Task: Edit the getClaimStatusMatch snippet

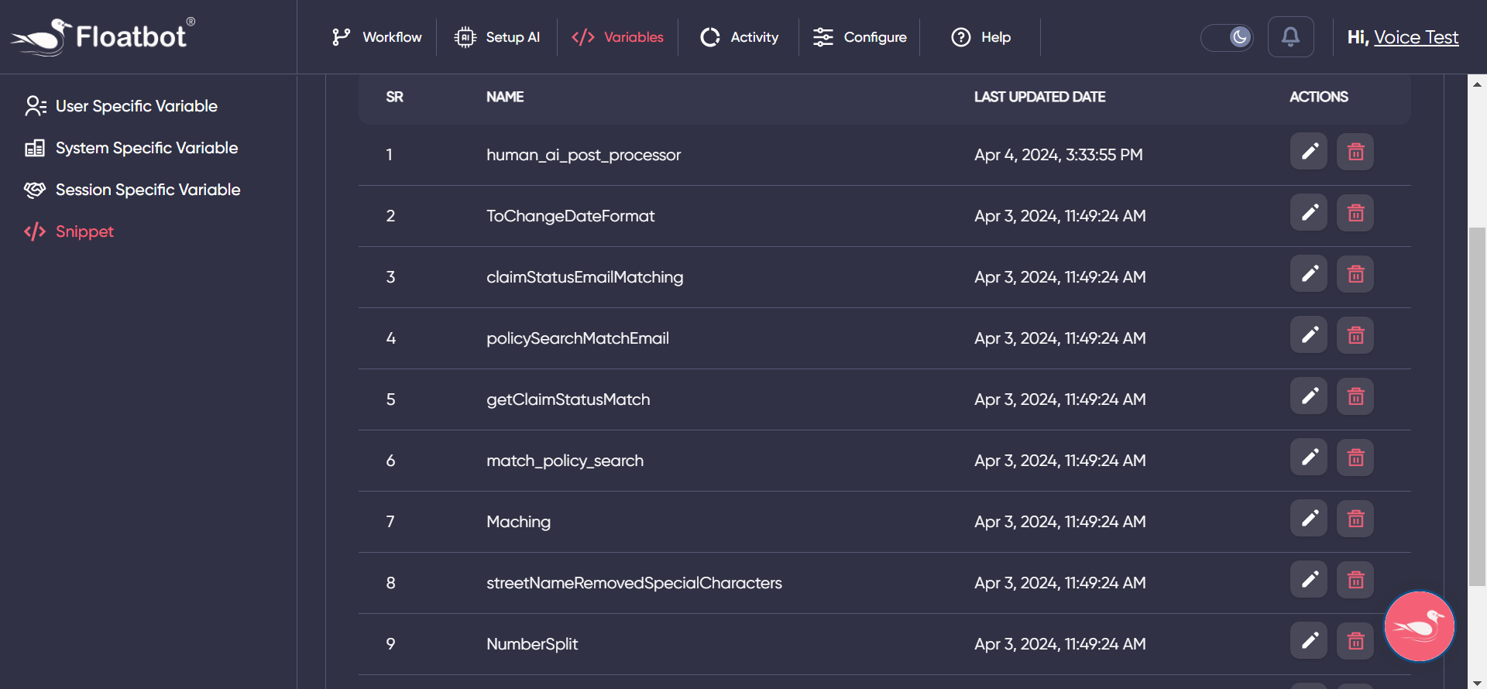Action: (1309, 396)
